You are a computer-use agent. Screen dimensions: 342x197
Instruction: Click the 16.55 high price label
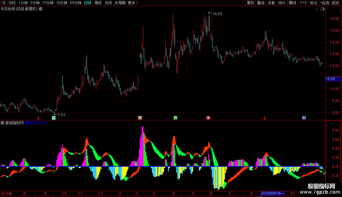(x=217, y=14)
